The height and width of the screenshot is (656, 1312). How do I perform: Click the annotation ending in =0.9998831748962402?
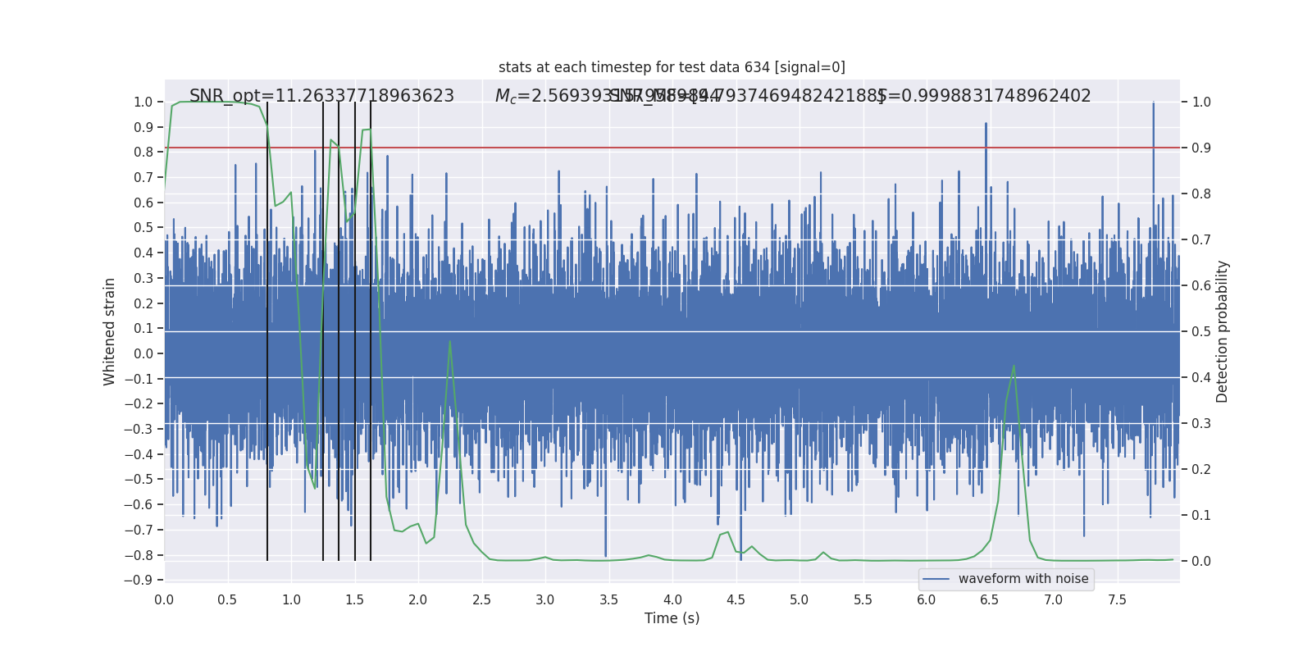click(x=984, y=96)
